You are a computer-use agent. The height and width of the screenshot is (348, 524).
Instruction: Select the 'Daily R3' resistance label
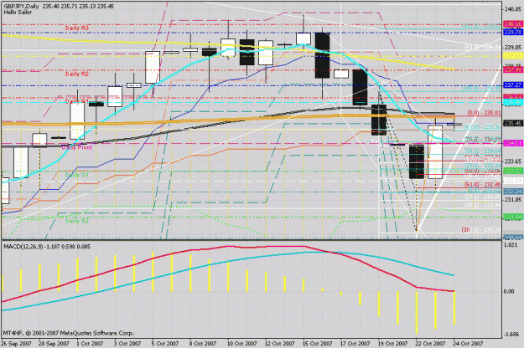(77, 28)
